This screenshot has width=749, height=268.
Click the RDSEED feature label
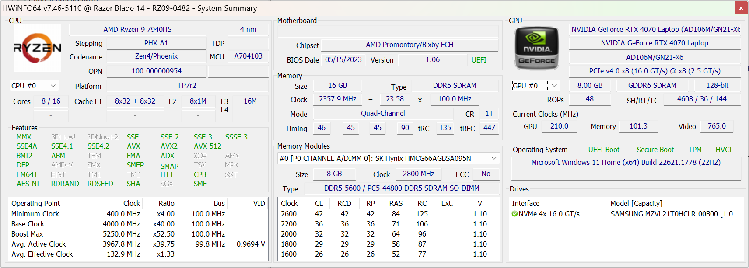(x=100, y=184)
